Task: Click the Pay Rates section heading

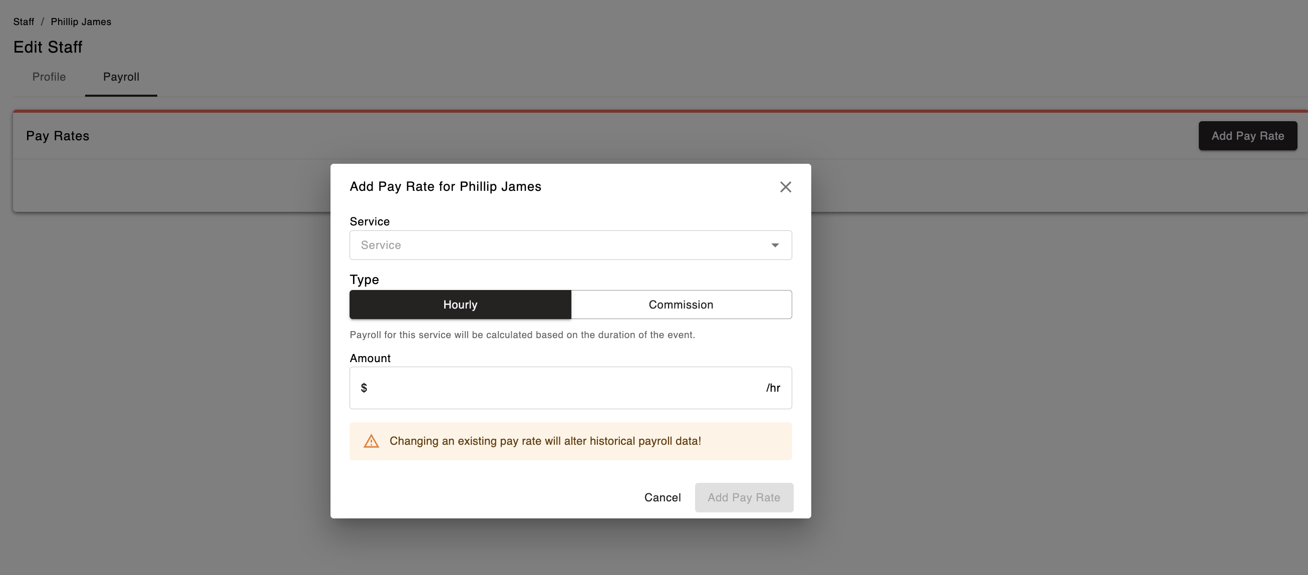Action: [58, 136]
